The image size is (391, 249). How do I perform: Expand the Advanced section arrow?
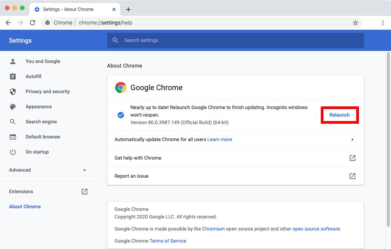pos(85,170)
